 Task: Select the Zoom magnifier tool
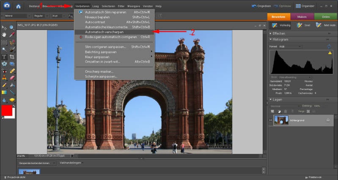click(x=12, y=27)
